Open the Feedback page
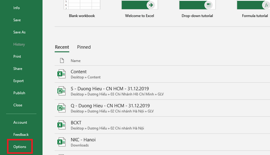270x155 pixels. point(21,135)
